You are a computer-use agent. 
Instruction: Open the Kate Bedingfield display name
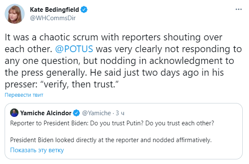click(x=55, y=10)
